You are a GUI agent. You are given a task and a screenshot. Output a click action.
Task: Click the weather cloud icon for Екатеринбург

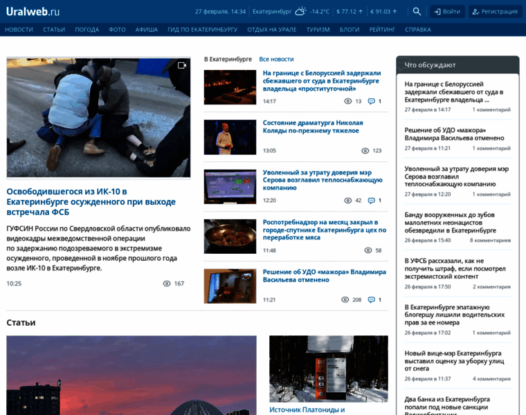pyautogui.click(x=300, y=11)
